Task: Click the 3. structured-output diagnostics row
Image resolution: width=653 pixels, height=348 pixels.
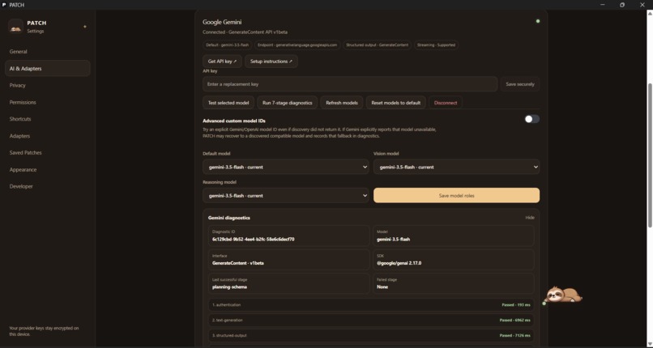Action: (x=371, y=336)
